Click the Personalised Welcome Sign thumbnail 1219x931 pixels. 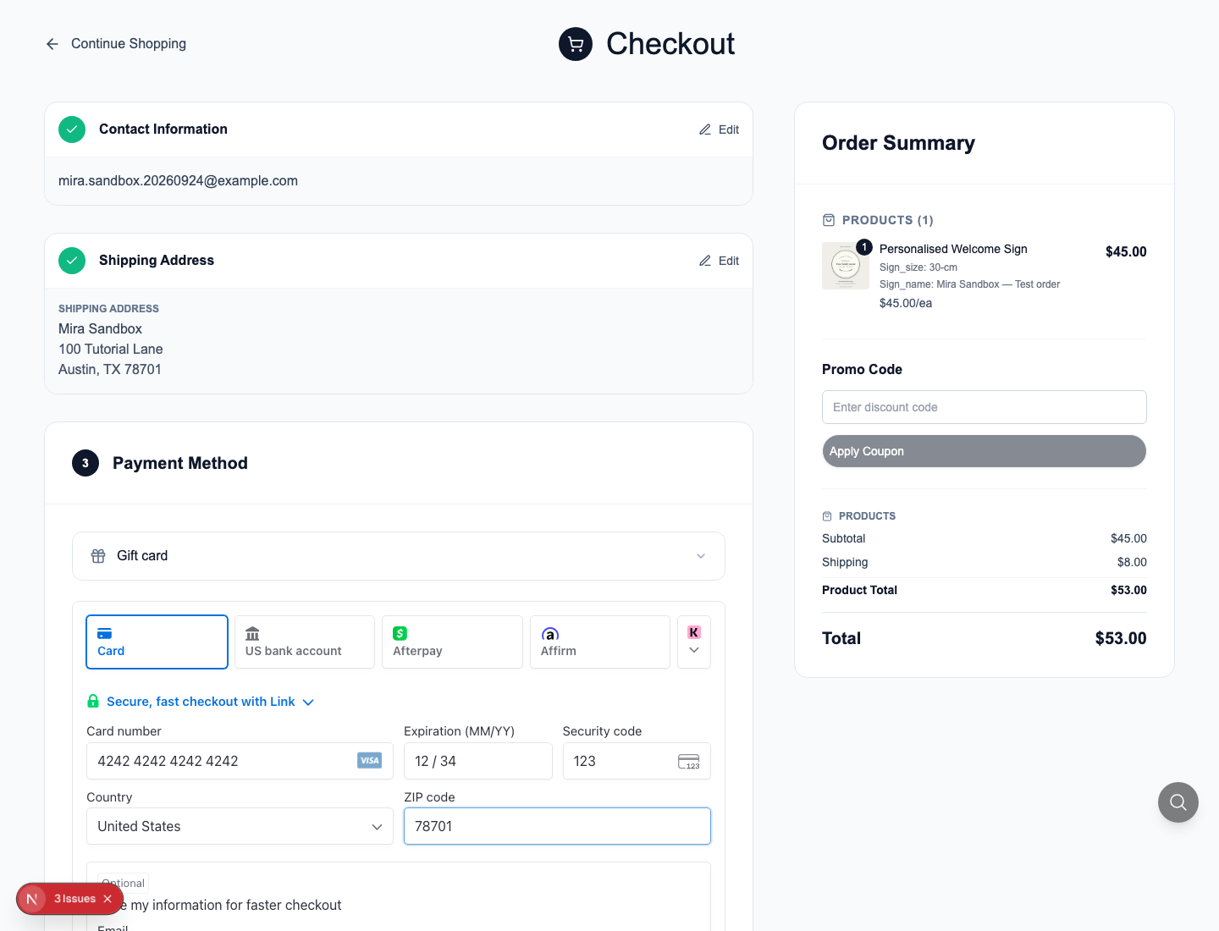pyautogui.click(x=846, y=266)
